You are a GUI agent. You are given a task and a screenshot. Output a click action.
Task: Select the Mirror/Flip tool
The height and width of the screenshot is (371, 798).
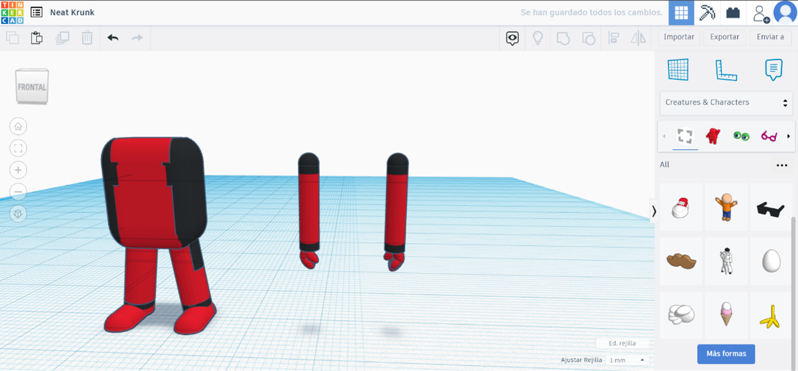(x=638, y=37)
